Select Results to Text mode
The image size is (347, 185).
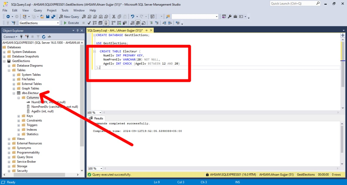[132, 23]
